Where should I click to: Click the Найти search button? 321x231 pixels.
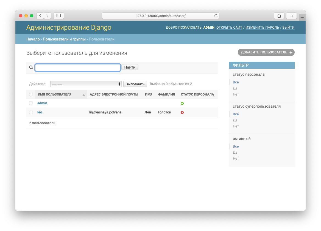[x=130, y=67]
